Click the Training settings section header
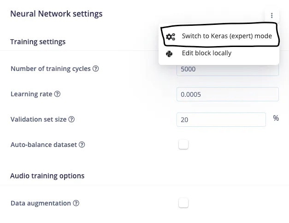289x223 pixels. pos(38,41)
